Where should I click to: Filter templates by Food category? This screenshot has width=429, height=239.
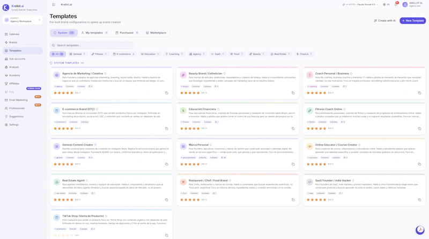(x=236, y=54)
